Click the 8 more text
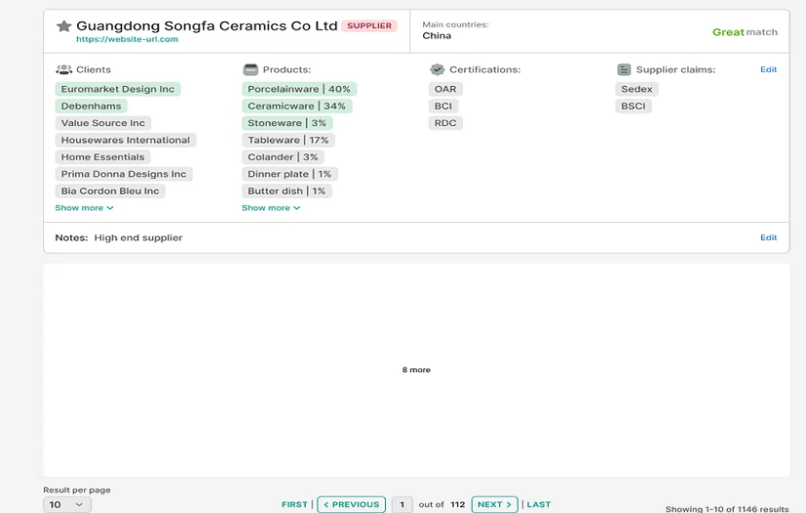 [416, 369]
